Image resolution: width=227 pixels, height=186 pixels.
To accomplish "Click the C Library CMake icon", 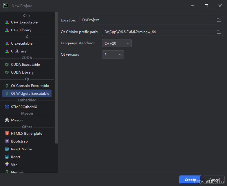I will 7,51.
